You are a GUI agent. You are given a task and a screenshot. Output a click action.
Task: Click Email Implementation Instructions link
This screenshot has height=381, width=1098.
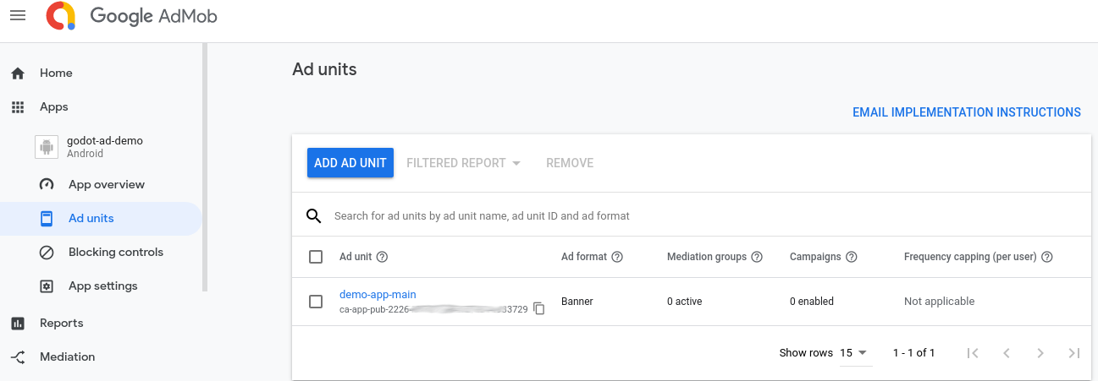(967, 112)
